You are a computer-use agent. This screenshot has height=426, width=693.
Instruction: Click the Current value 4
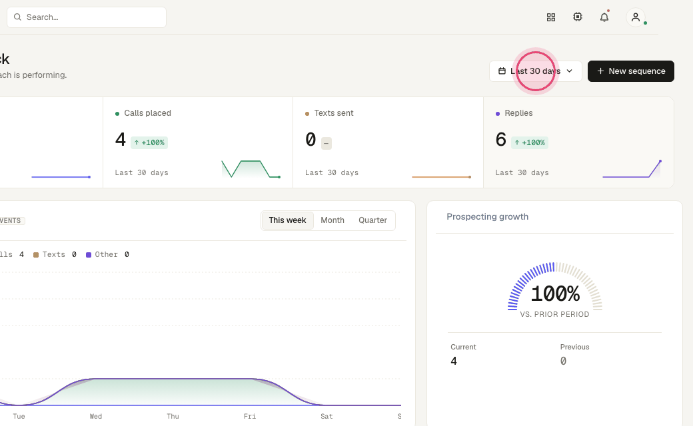[x=454, y=361]
